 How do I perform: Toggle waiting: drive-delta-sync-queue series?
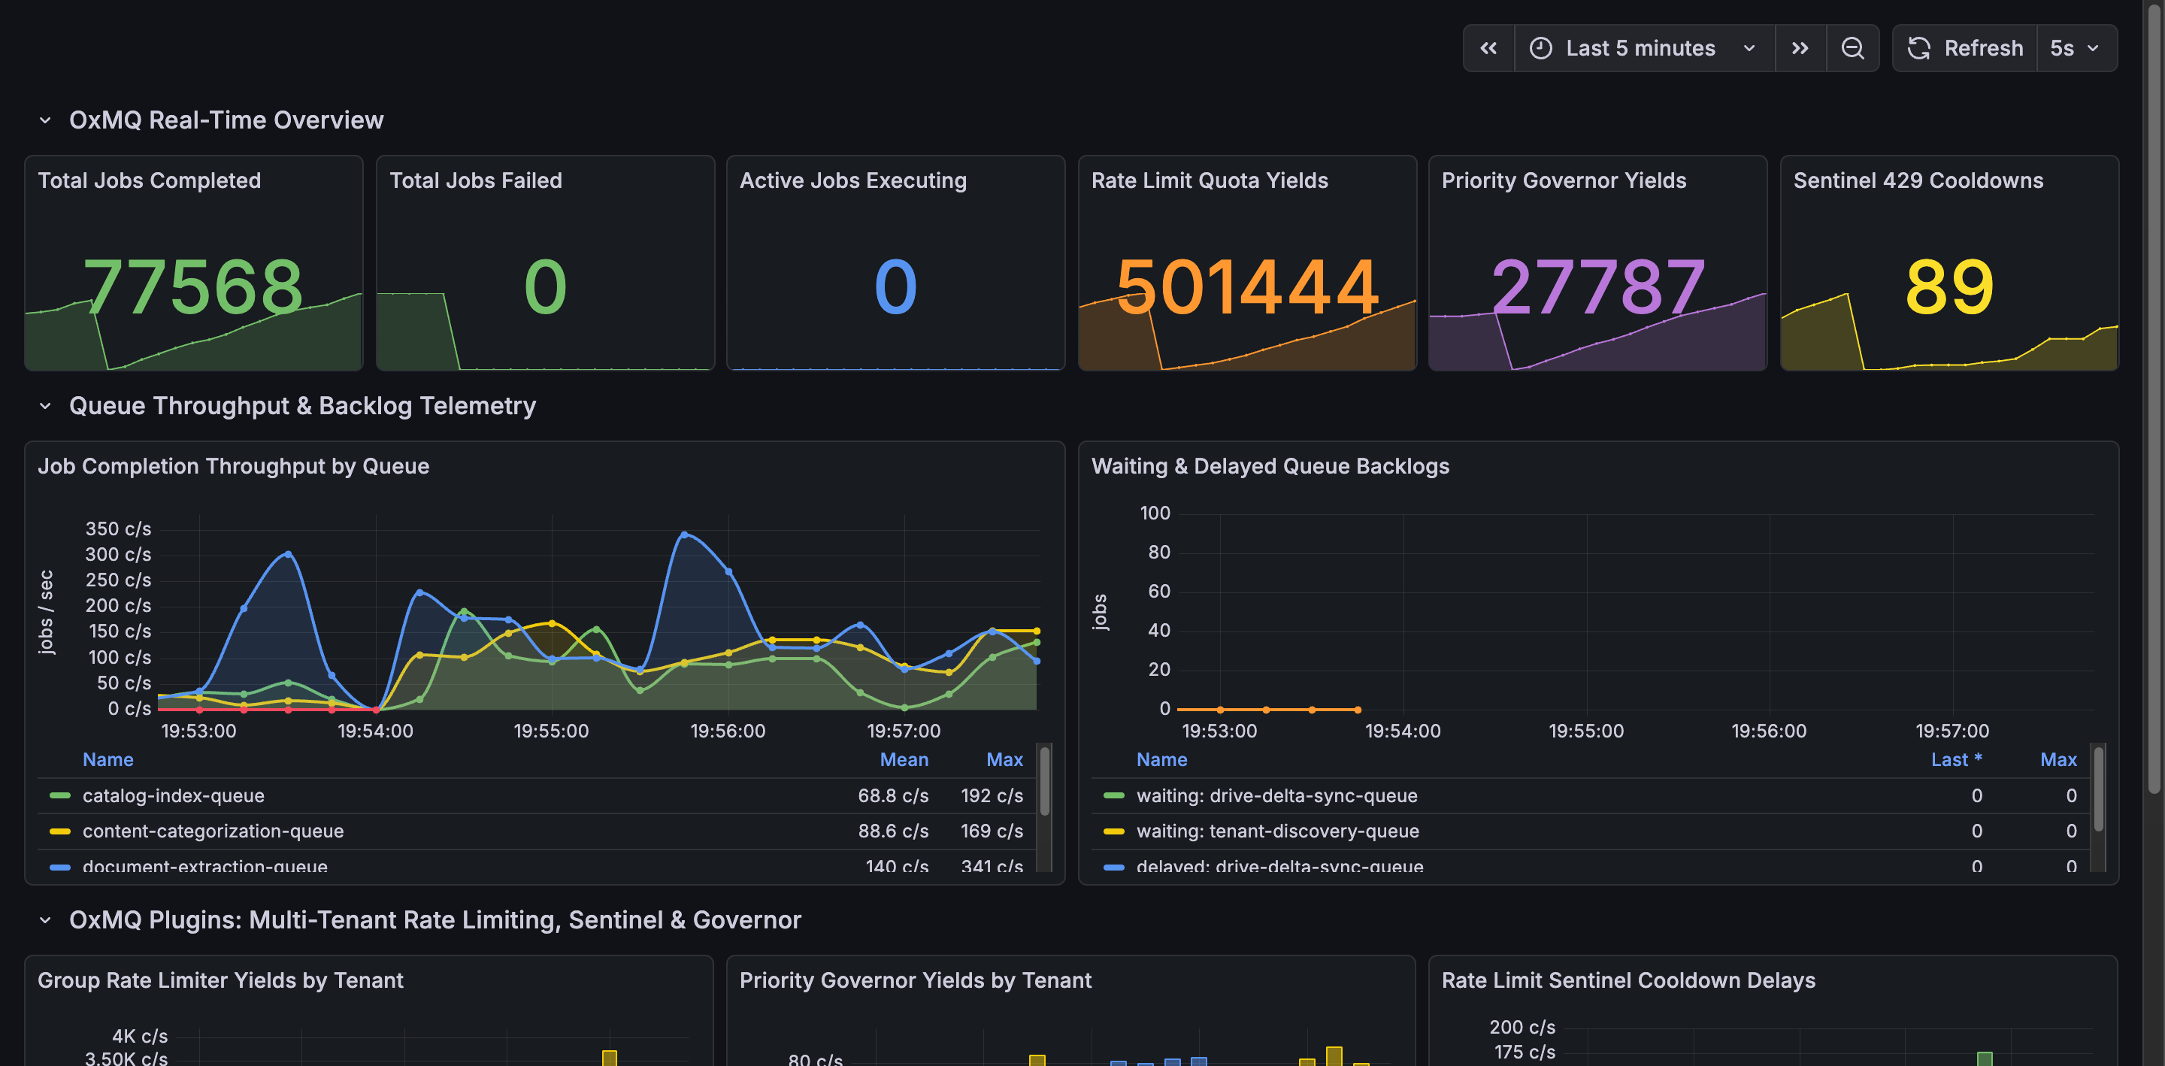point(1276,796)
